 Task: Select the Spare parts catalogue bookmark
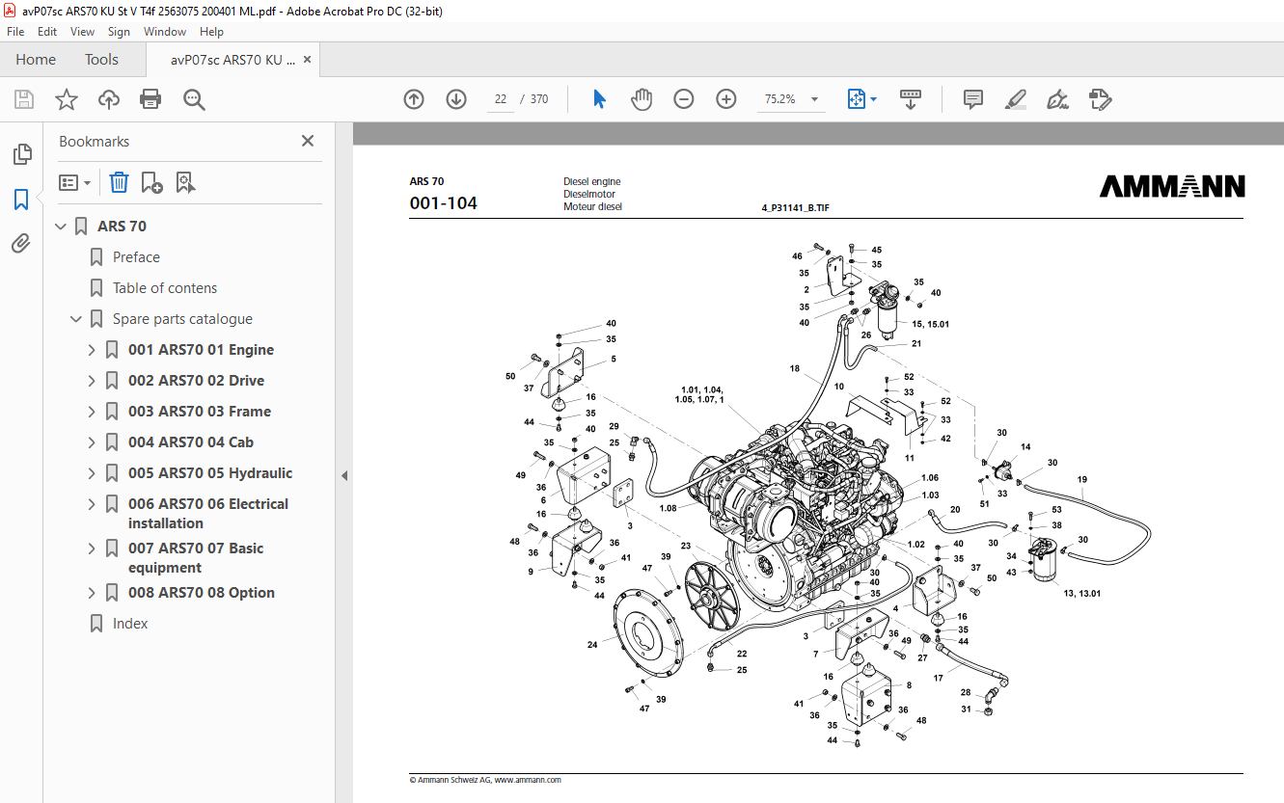(182, 319)
